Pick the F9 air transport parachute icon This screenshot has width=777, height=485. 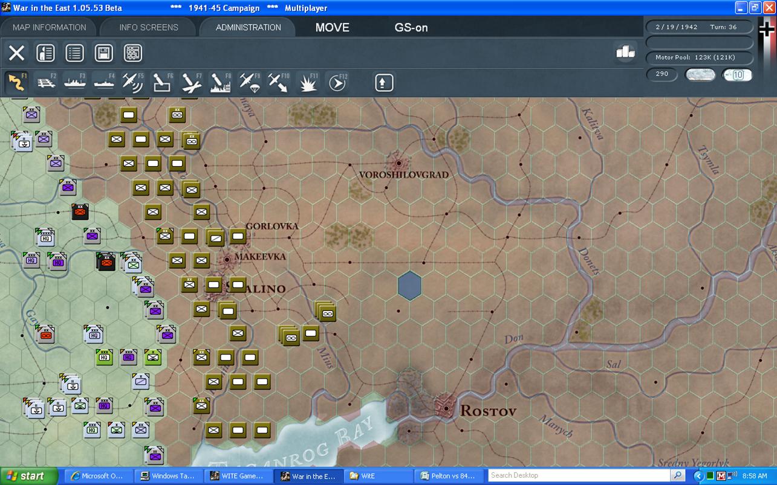click(x=249, y=82)
